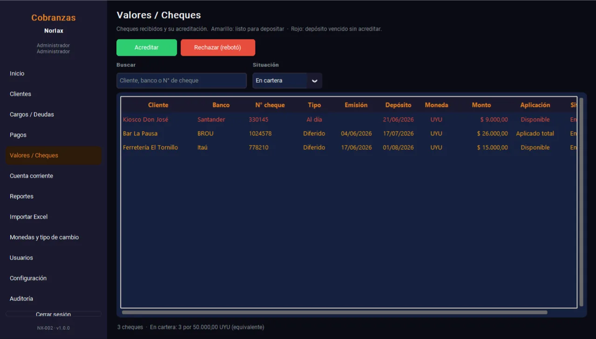
Task: Click the Rechazar (rebotó) button
Action: [218, 47]
